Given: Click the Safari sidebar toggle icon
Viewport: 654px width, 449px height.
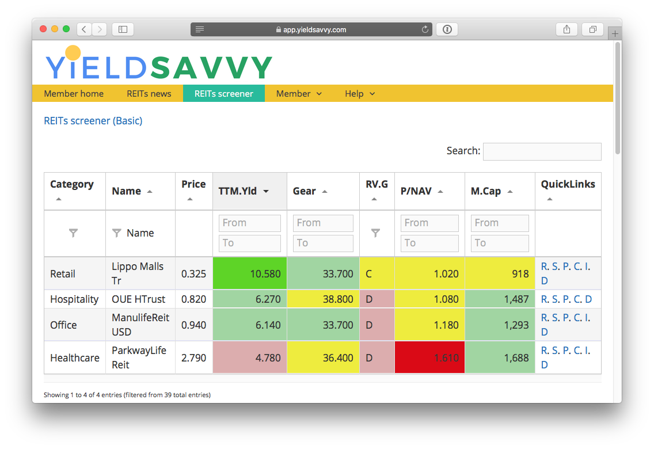Looking at the screenshot, I should coord(123,29).
